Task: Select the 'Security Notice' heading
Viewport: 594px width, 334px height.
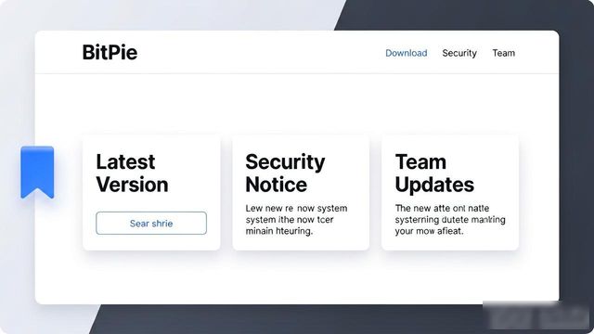Action: [285, 173]
